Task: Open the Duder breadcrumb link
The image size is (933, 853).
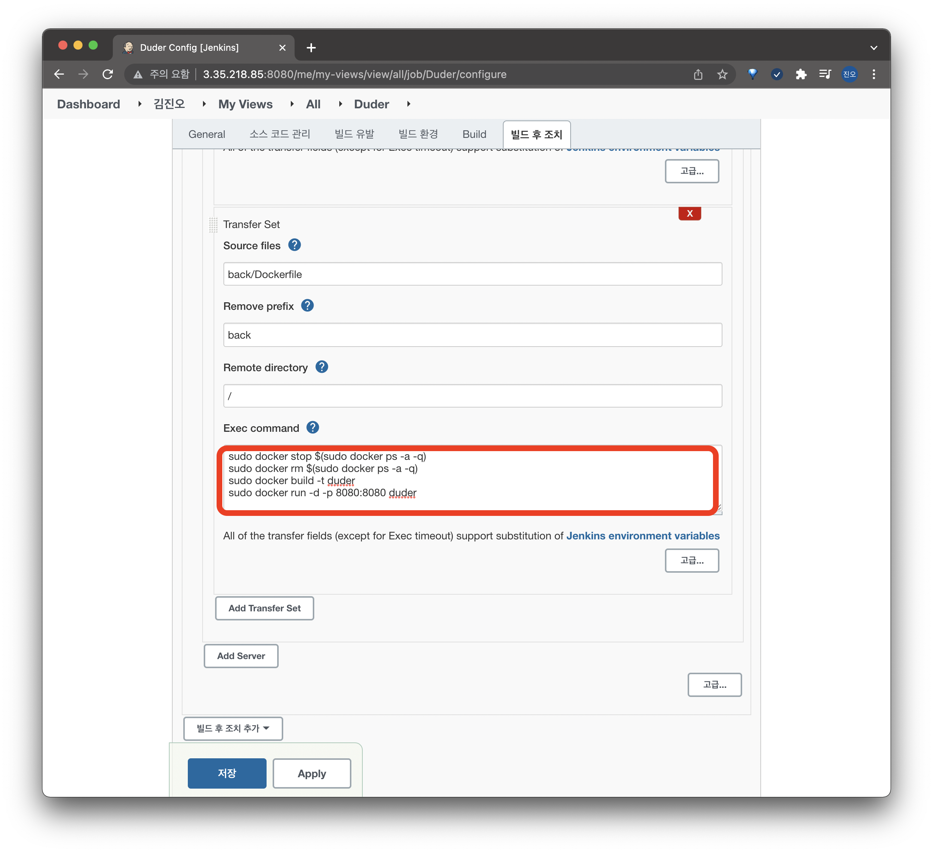Action: (x=371, y=104)
